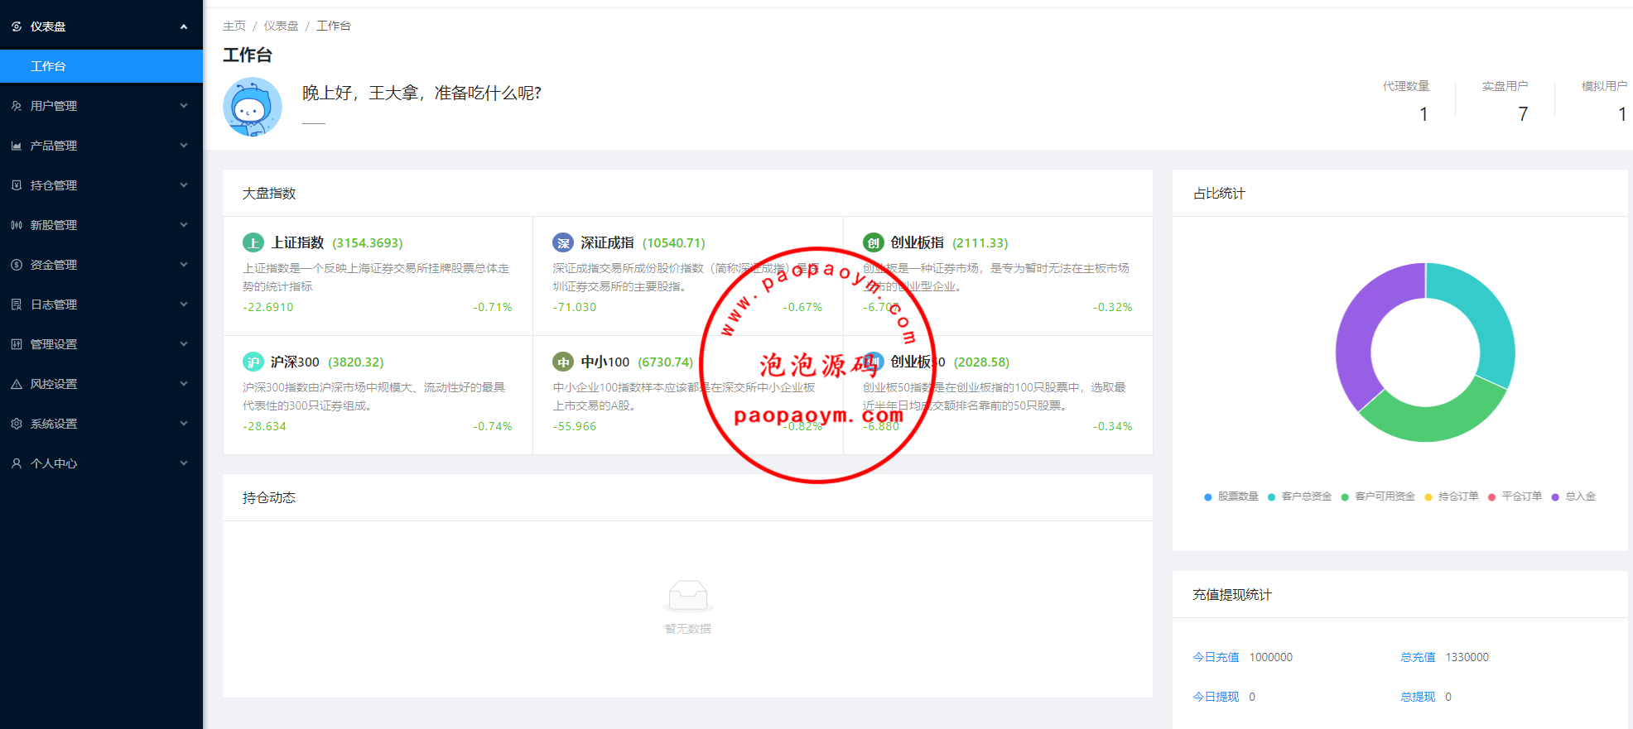Screen dimensions: 1633x729
Task: Click the user management icon in sidebar
Action: pos(17,106)
